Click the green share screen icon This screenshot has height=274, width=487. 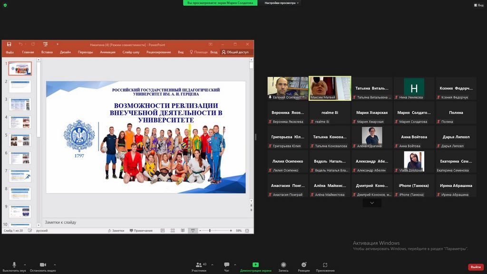[255, 264]
